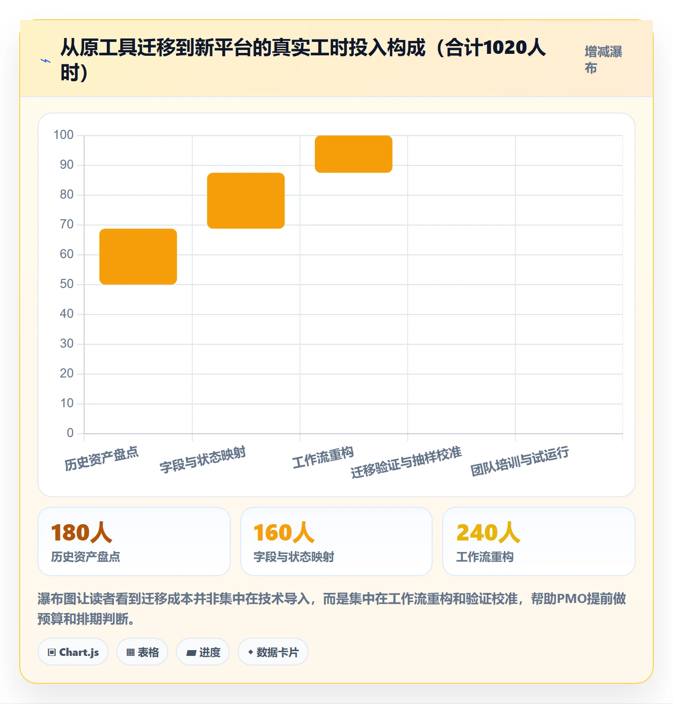Click the y-axis value 50
The width and height of the screenshot is (673, 704).
click(x=67, y=284)
